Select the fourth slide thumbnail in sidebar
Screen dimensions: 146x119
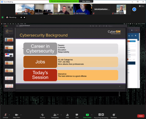click(9, 55)
